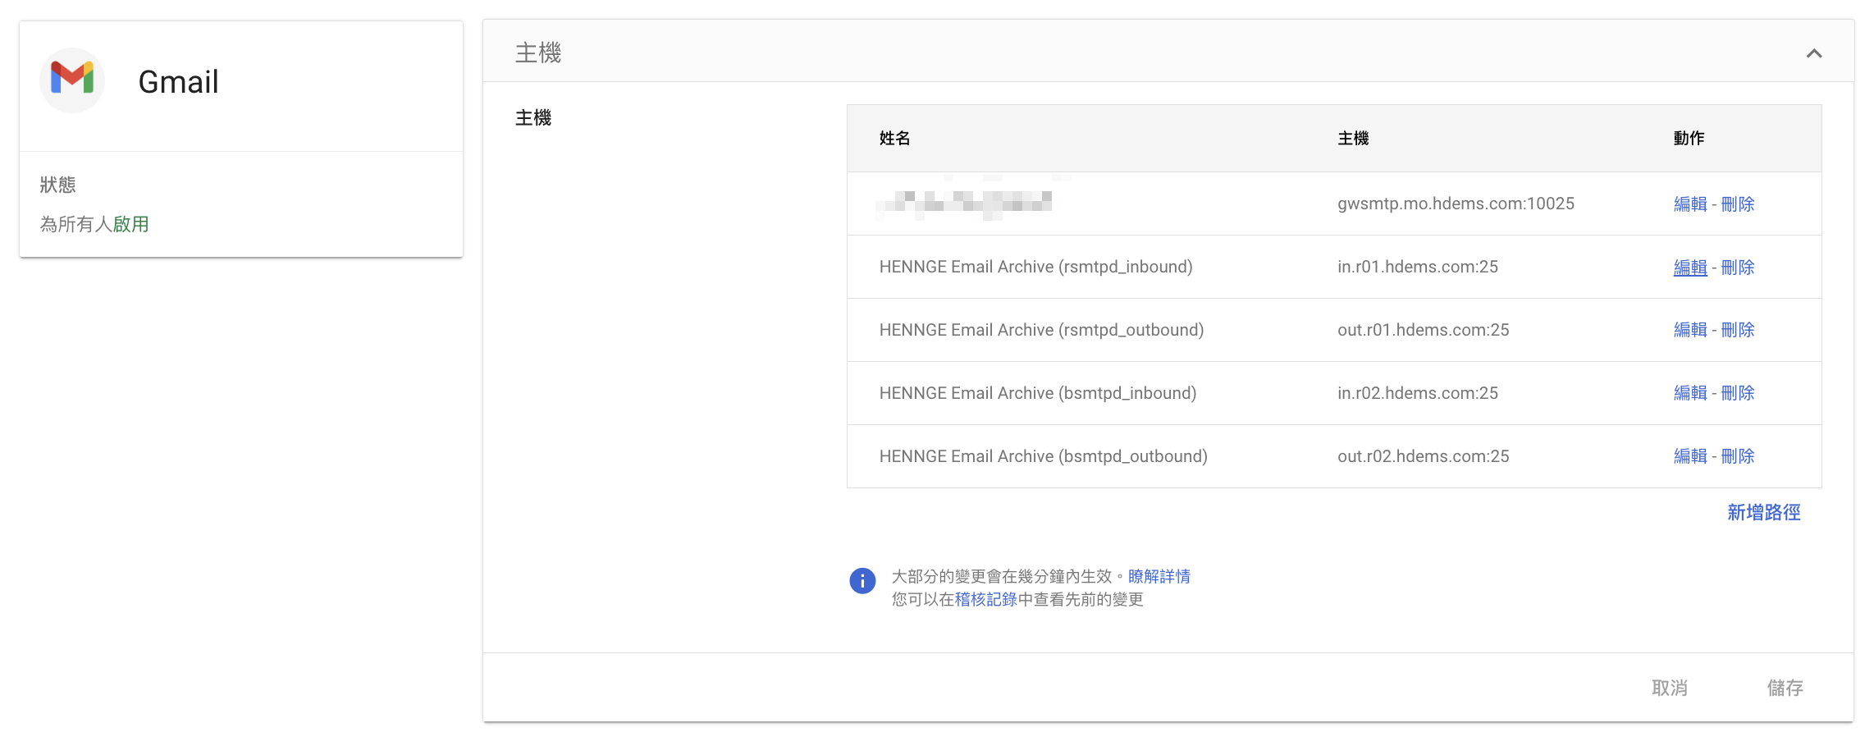Delete the rsmtpd_inbound route

[x=1738, y=268]
